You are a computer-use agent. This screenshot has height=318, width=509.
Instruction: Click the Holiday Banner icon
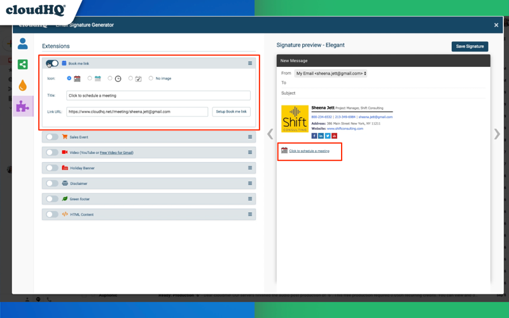[x=65, y=168]
